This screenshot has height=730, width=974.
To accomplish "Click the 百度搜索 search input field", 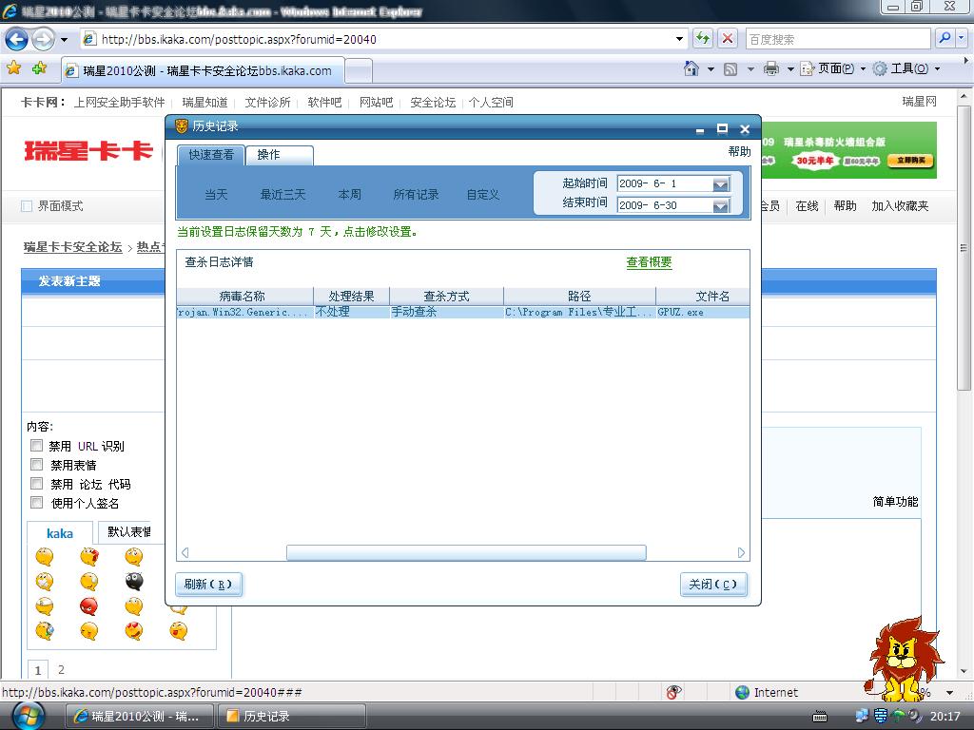I will pyautogui.click(x=837, y=39).
